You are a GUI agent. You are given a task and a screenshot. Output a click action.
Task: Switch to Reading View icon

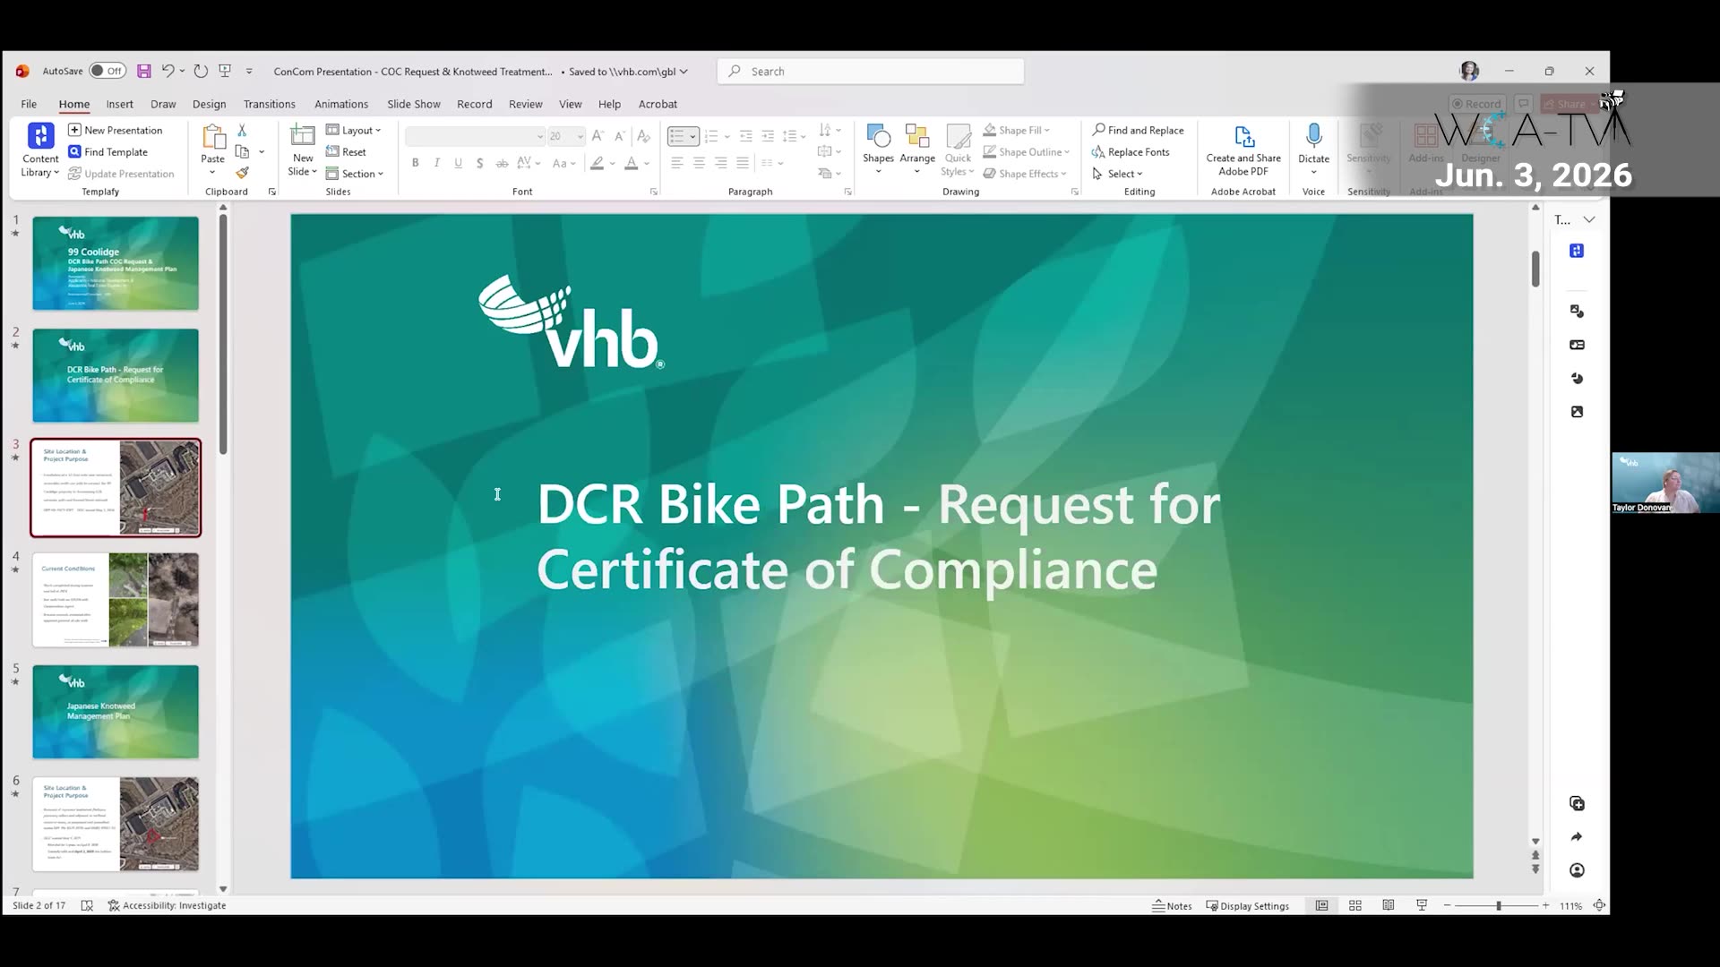(x=1388, y=905)
